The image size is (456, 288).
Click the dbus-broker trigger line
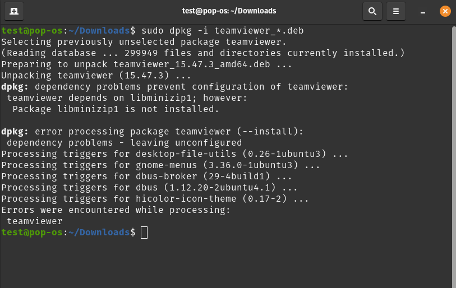click(x=146, y=176)
